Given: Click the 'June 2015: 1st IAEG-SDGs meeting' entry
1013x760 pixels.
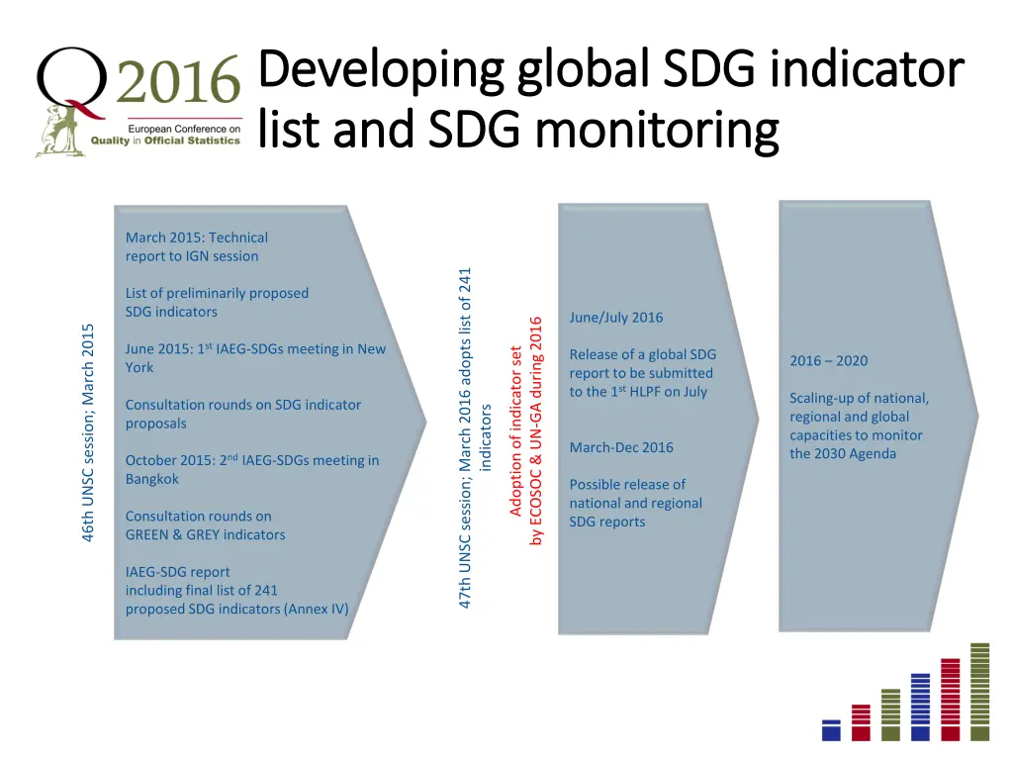Looking at the screenshot, I should [x=255, y=357].
